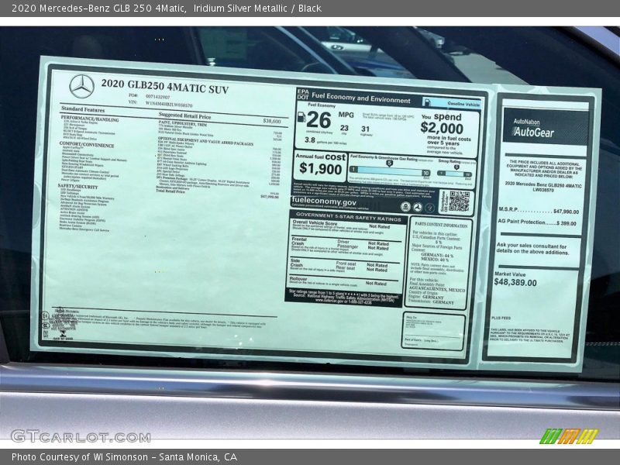Click the 'PAINT, UPHOLSTERY, TRIM' heading
The height and width of the screenshot is (465, 620).
click(x=182, y=124)
